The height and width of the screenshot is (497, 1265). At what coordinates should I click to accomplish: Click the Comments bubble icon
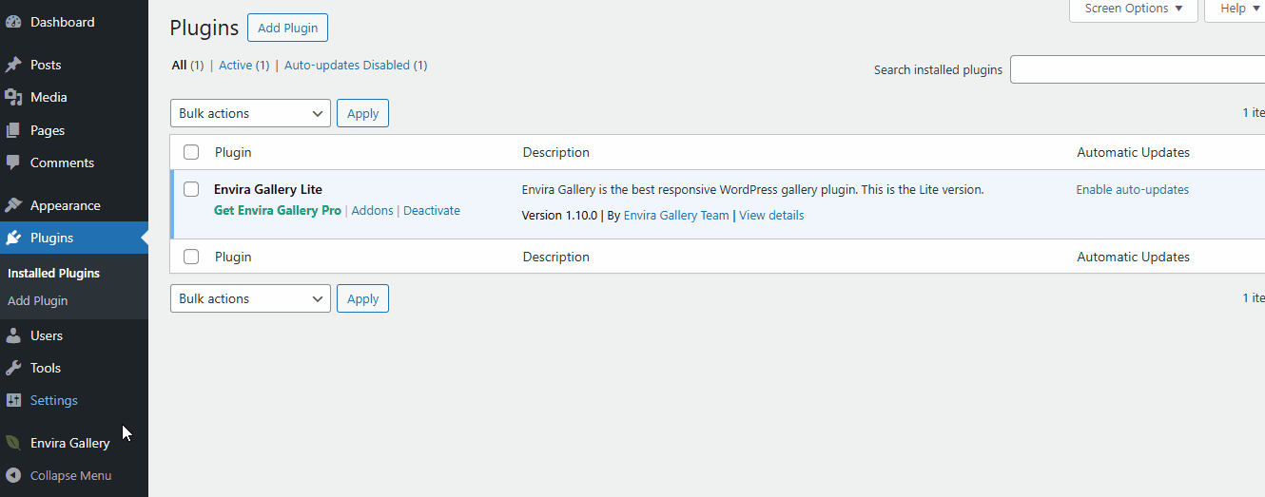tap(13, 162)
